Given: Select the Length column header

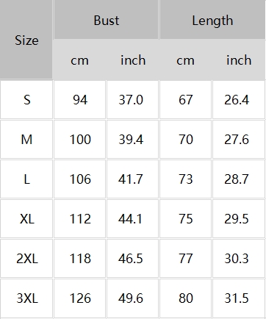Looking at the screenshot, I should point(212,20).
